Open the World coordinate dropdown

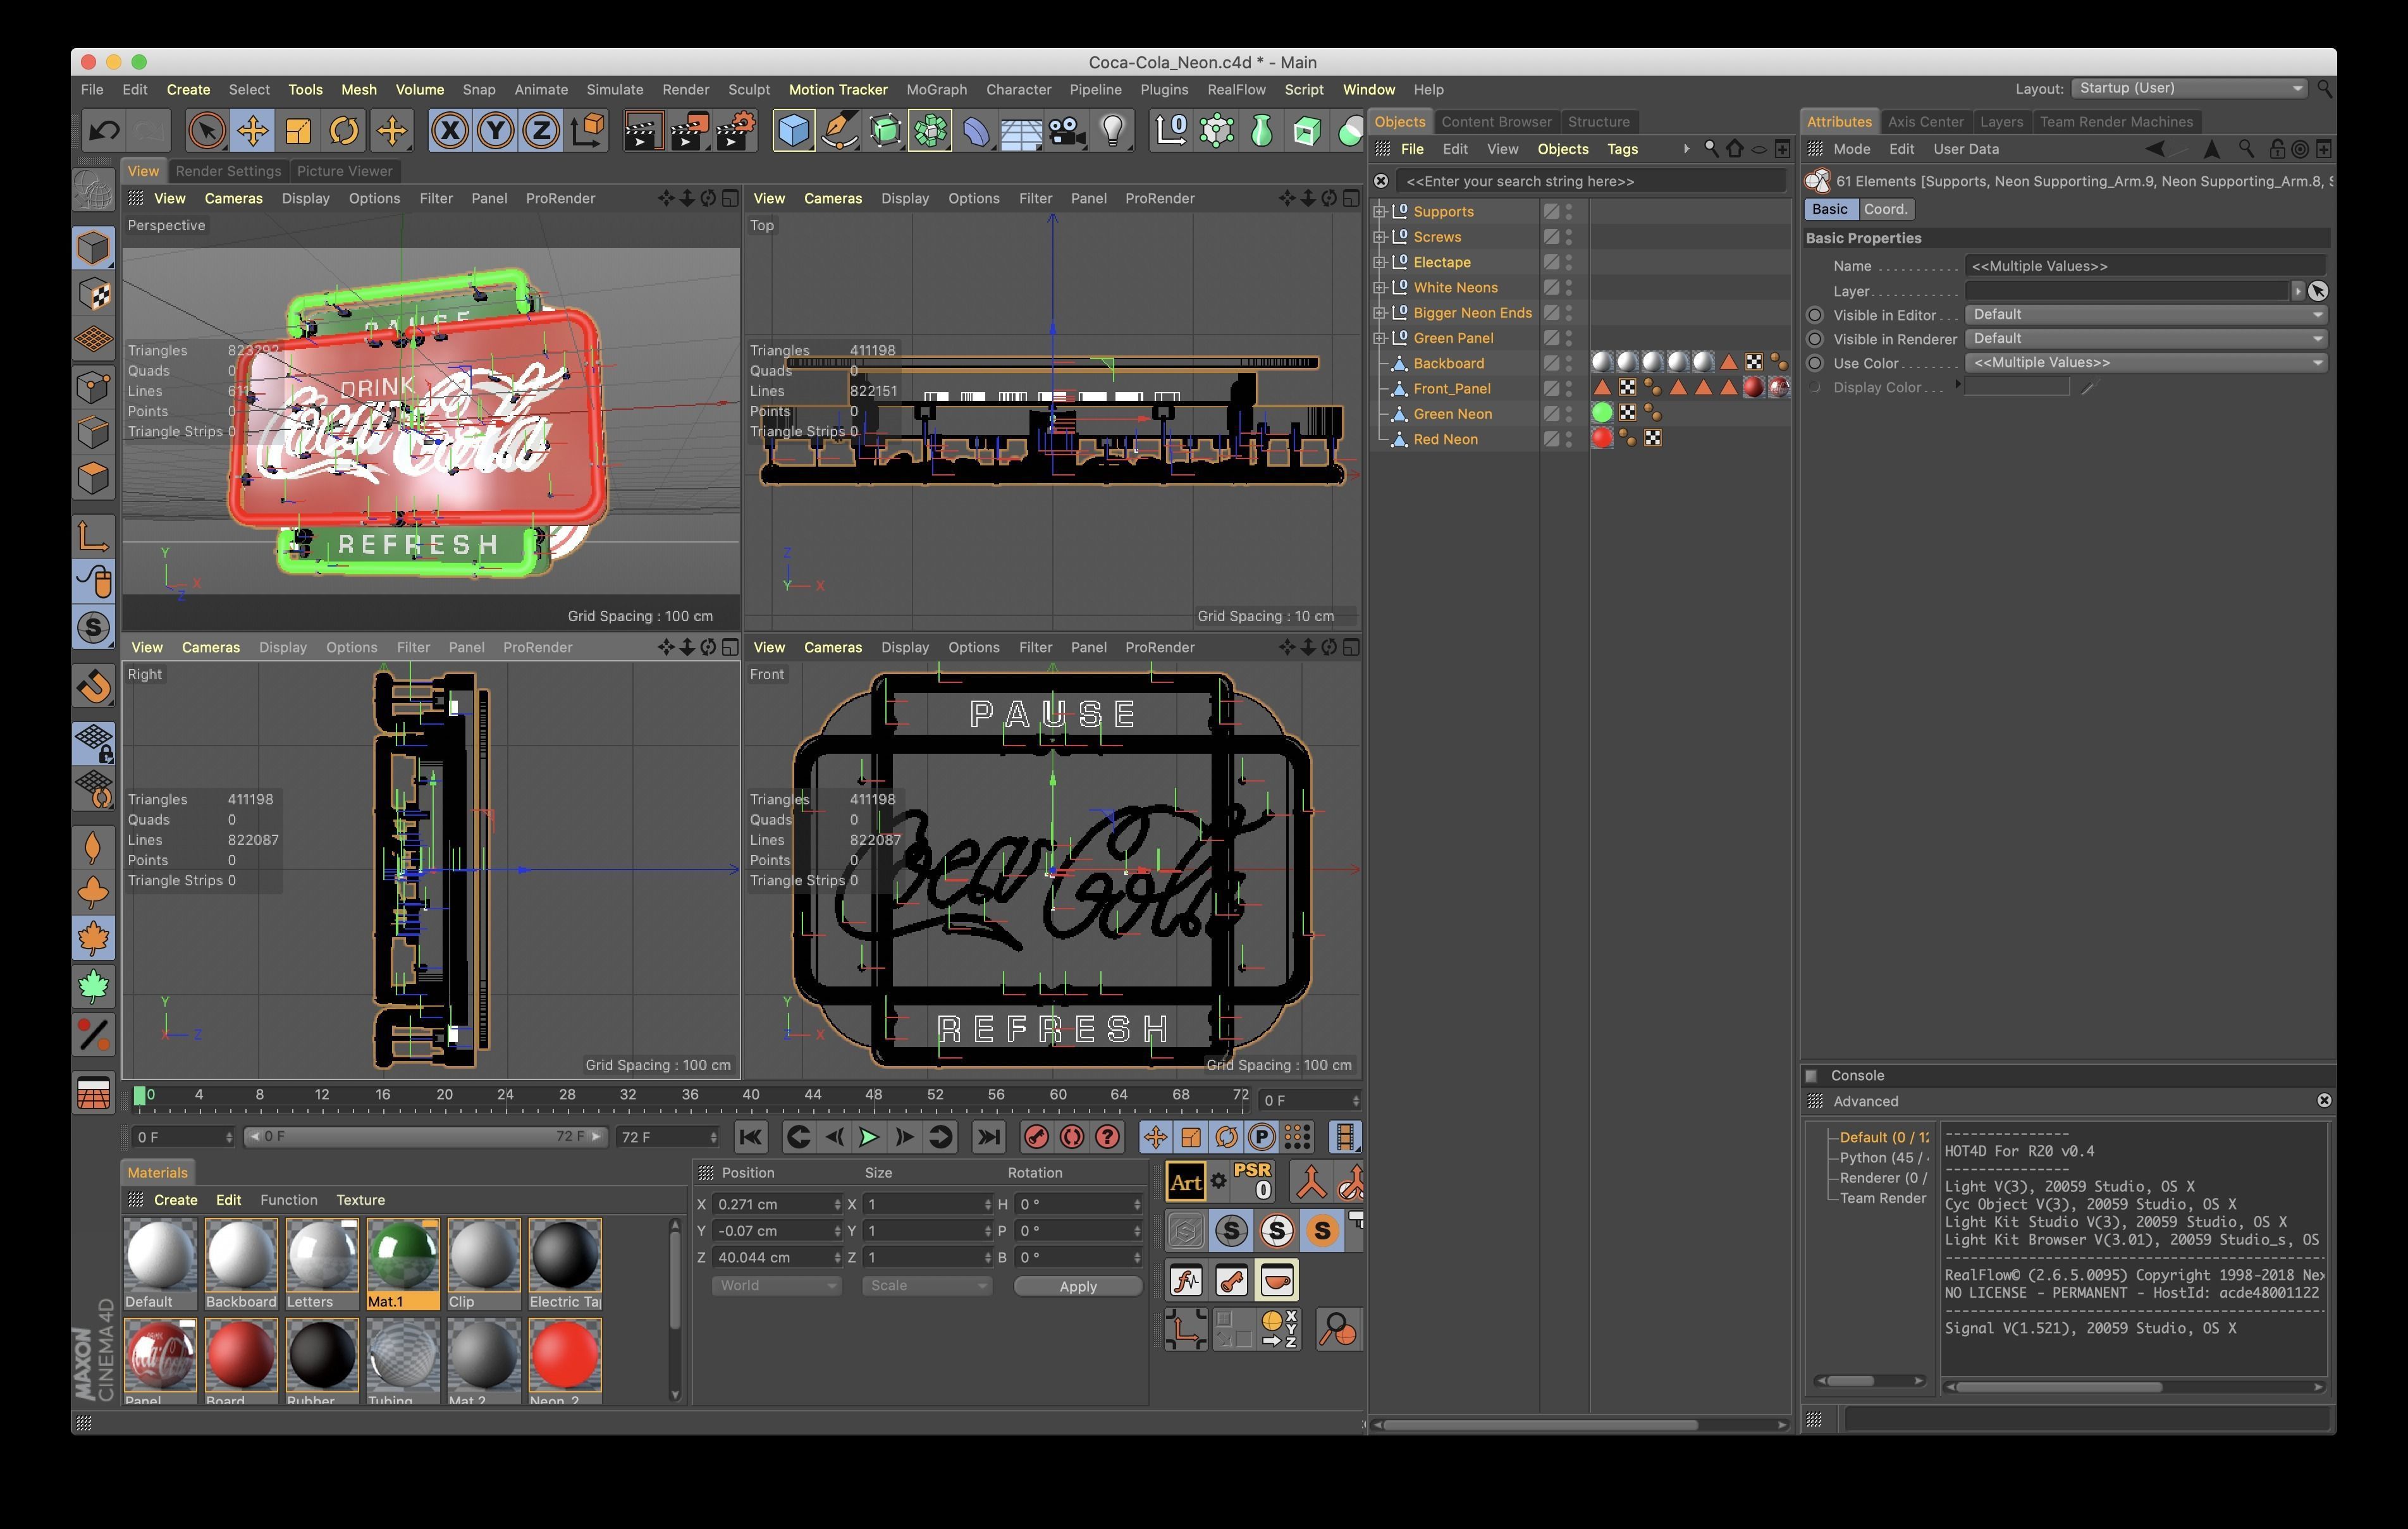[x=776, y=1286]
